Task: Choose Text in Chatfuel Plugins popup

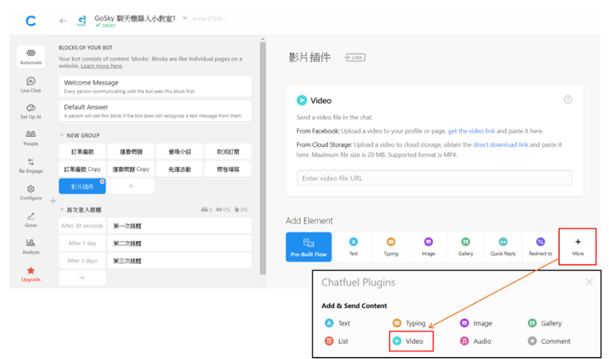Action: [x=337, y=323]
